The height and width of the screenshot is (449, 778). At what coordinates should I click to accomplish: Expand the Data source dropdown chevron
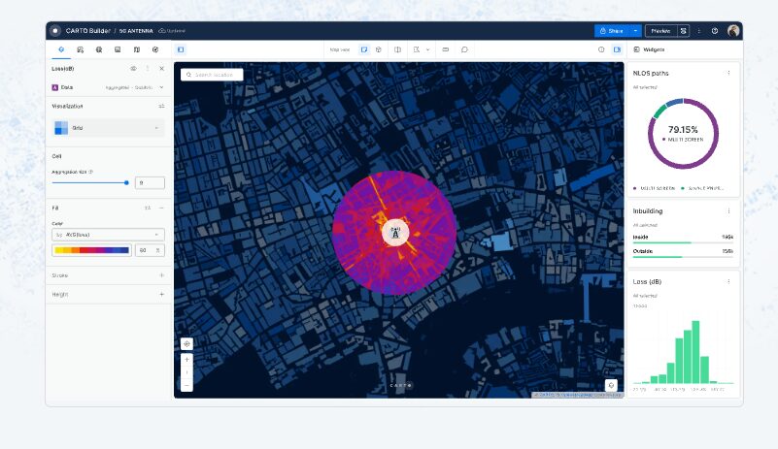point(161,87)
